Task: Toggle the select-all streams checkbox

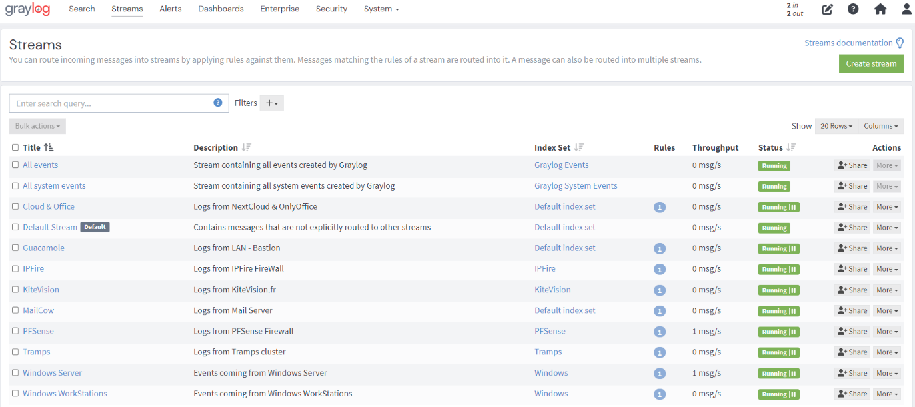Action: (15, 148)
